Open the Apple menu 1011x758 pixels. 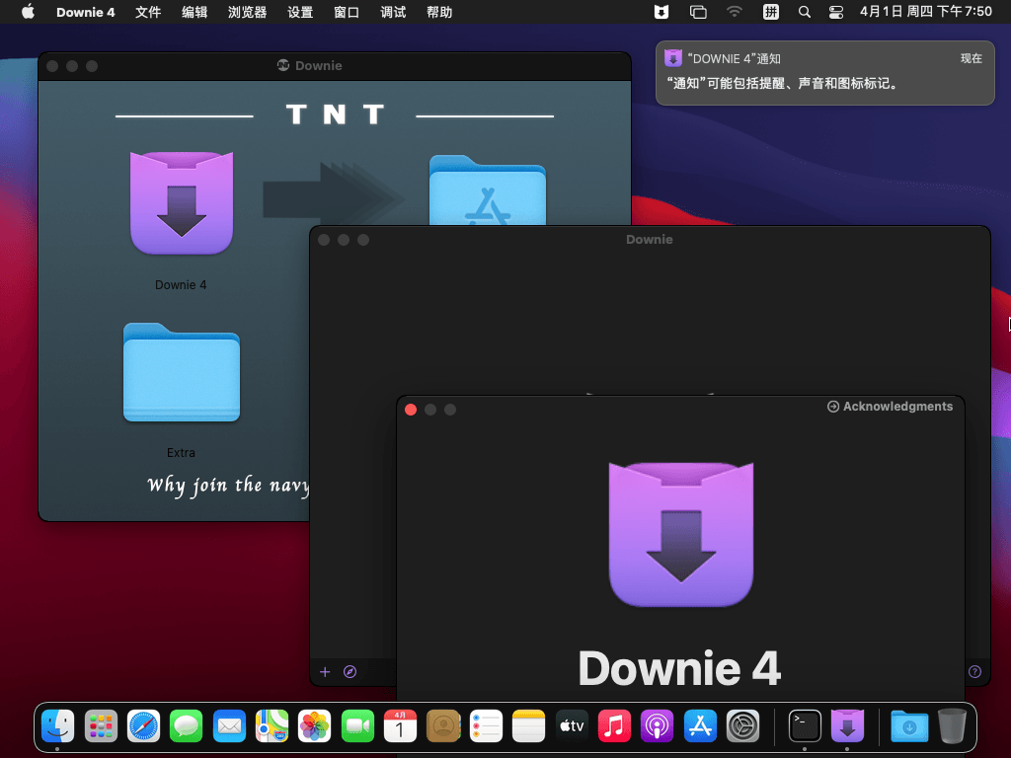coord(28,12)
